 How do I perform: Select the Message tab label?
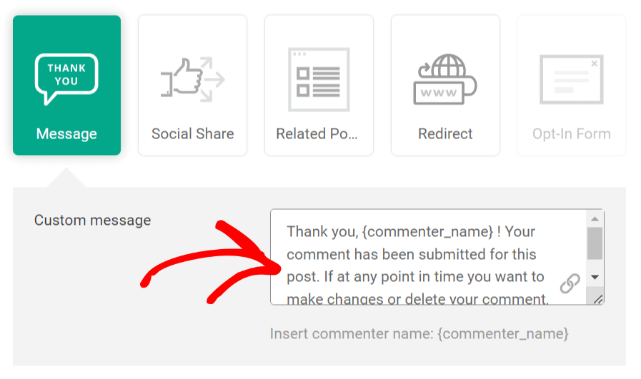click(x=66, y=133)
